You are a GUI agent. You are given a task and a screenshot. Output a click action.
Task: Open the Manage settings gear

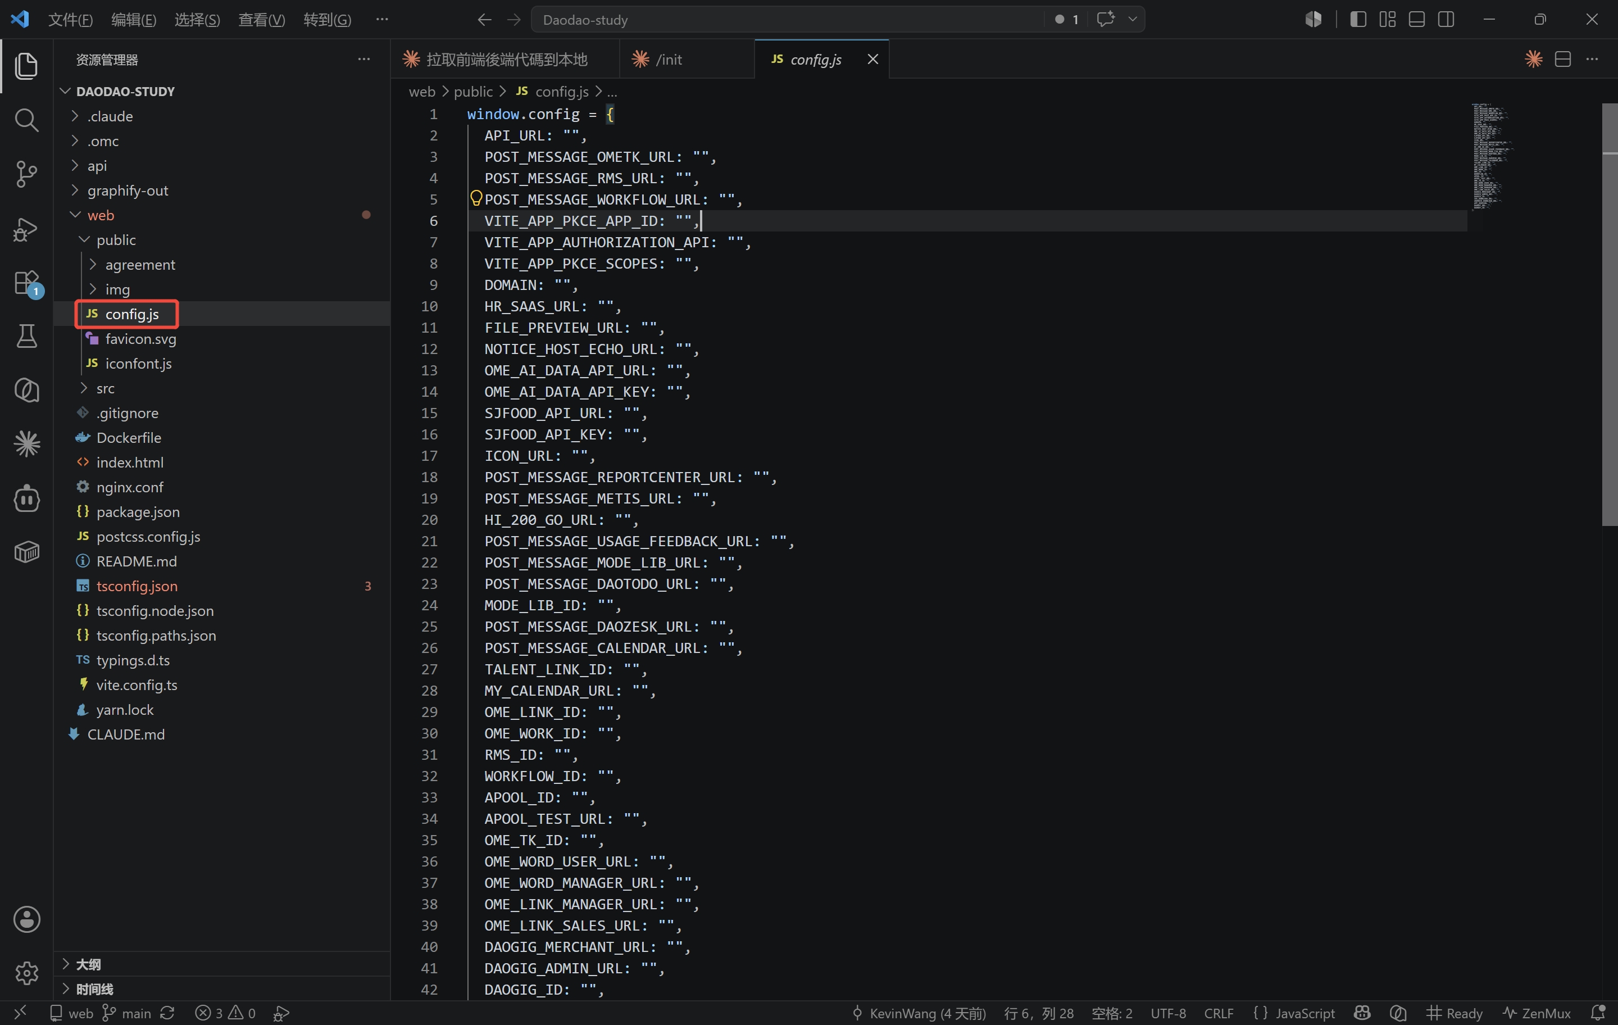coord(26,973)
